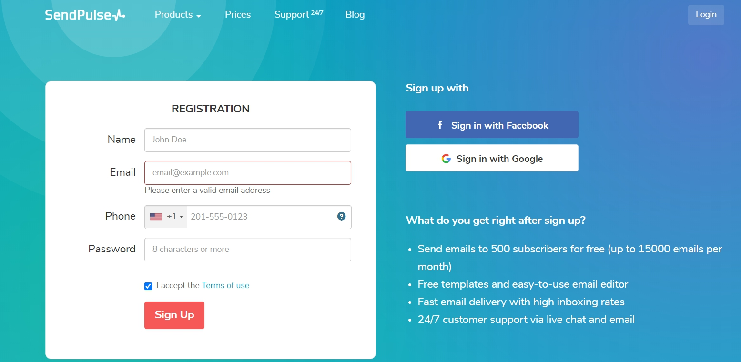
Task: Open the country code selector showing +1
Action: [173, 216]
